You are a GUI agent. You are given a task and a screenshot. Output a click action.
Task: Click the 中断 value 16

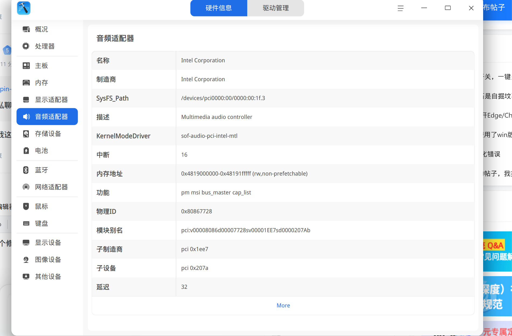tap(184, 155)
